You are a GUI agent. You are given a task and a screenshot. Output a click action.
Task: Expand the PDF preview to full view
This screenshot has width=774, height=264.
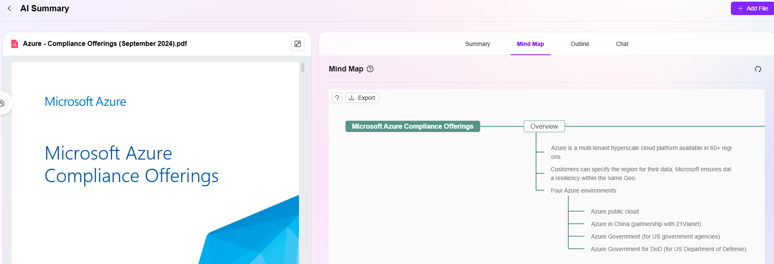point(298,44)
